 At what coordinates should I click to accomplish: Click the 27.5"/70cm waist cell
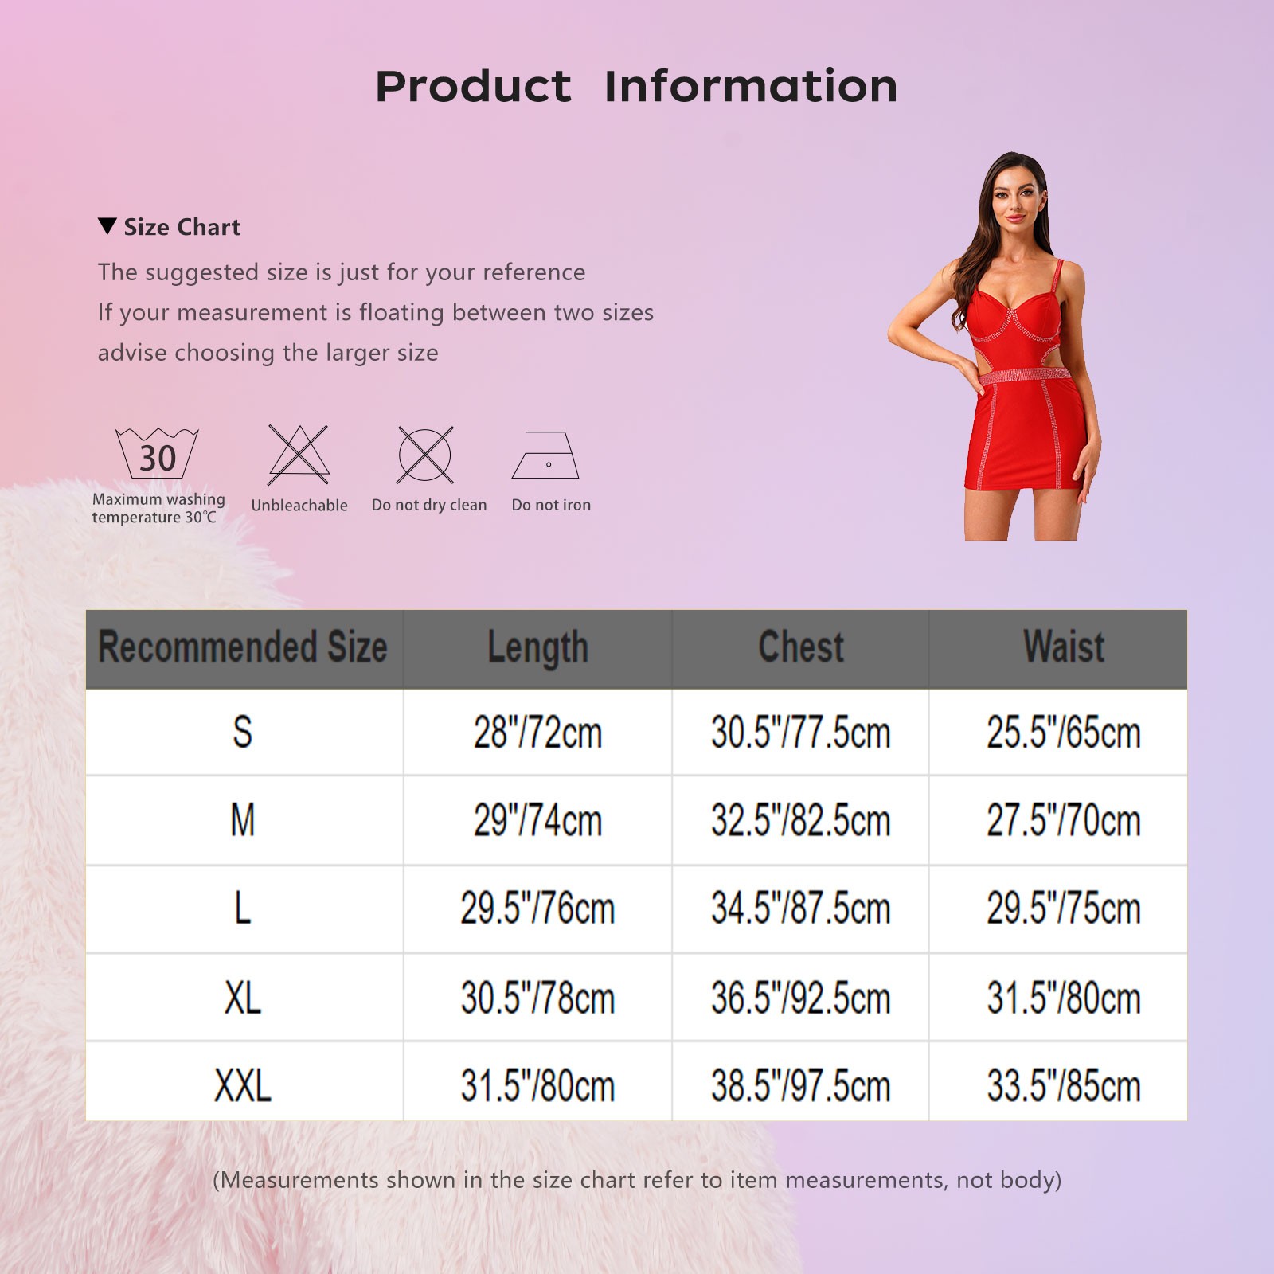[x=1058, y=820]
